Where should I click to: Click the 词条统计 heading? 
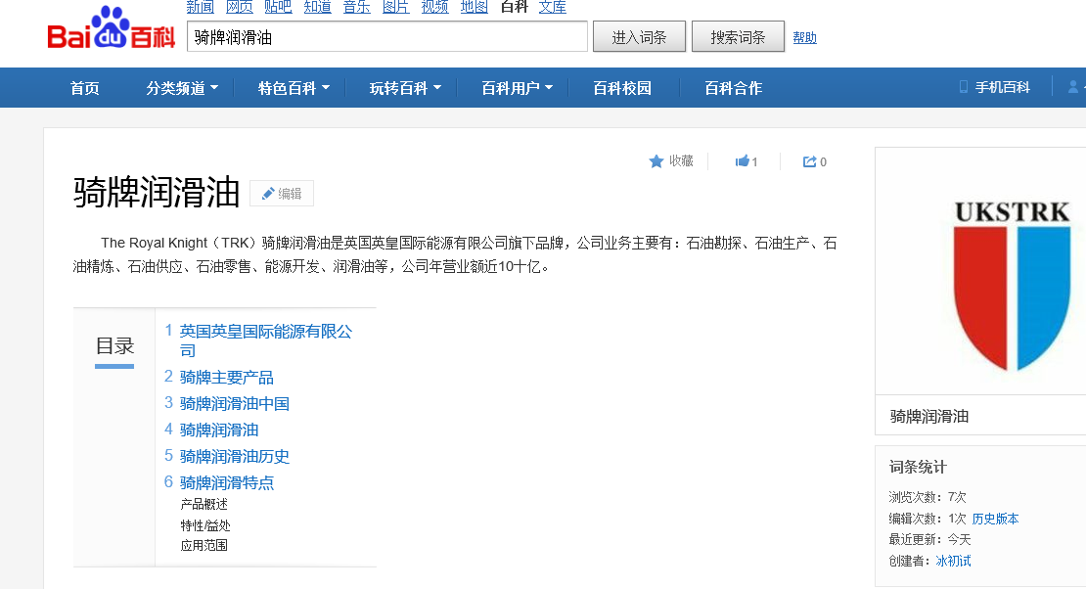click(x=918, y=467)
